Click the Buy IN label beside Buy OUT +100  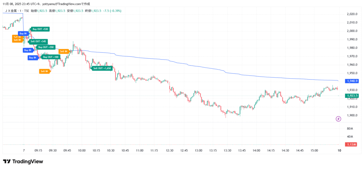click(x=33, y=57)
